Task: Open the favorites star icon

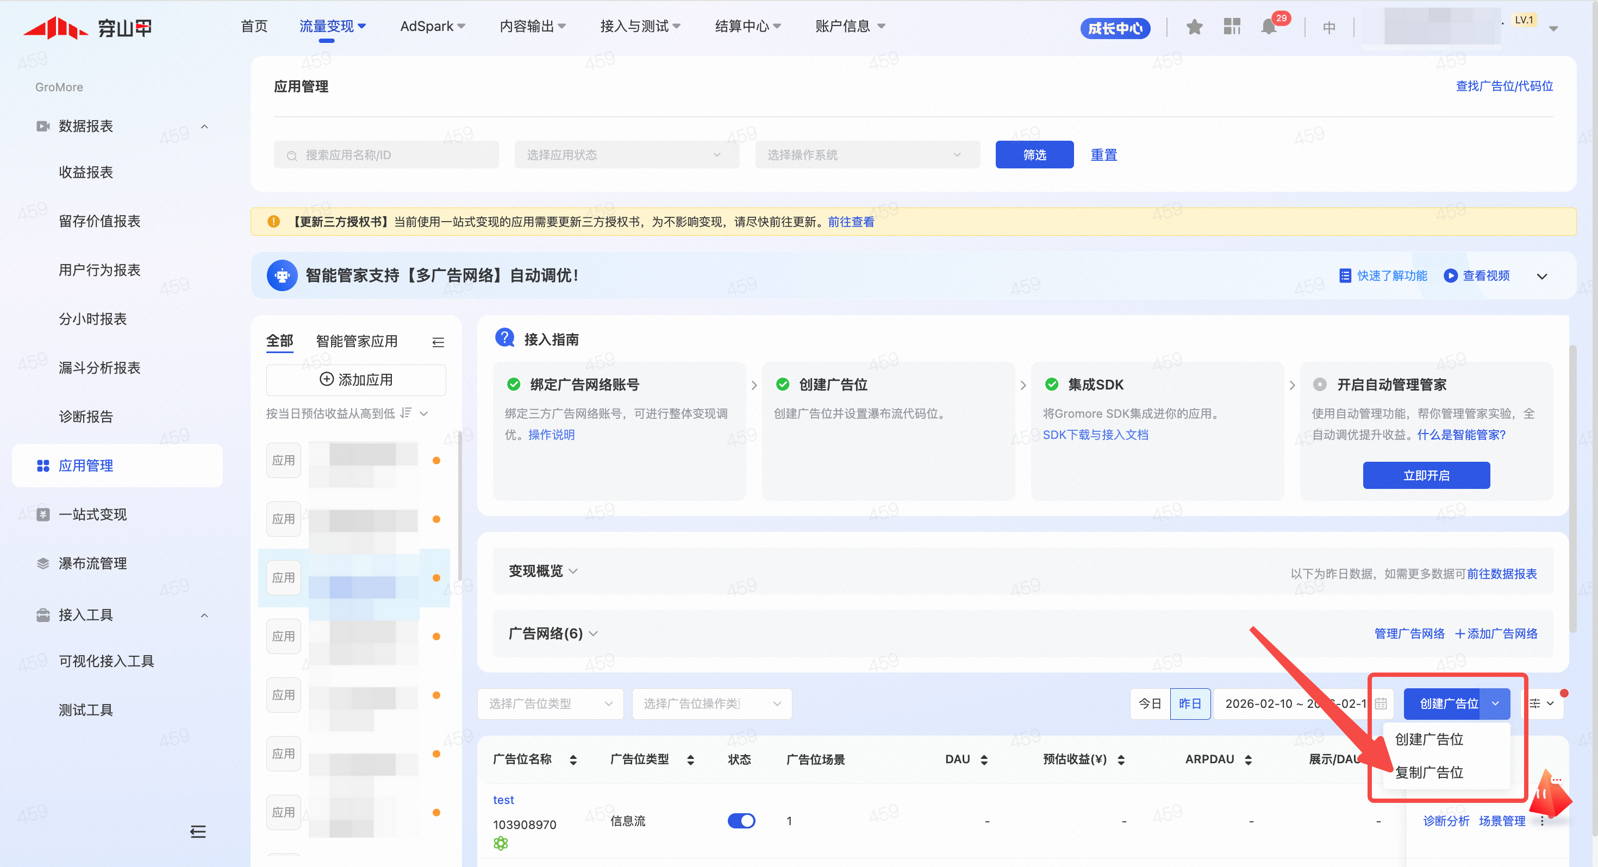Action: [x=1194, y=27]
